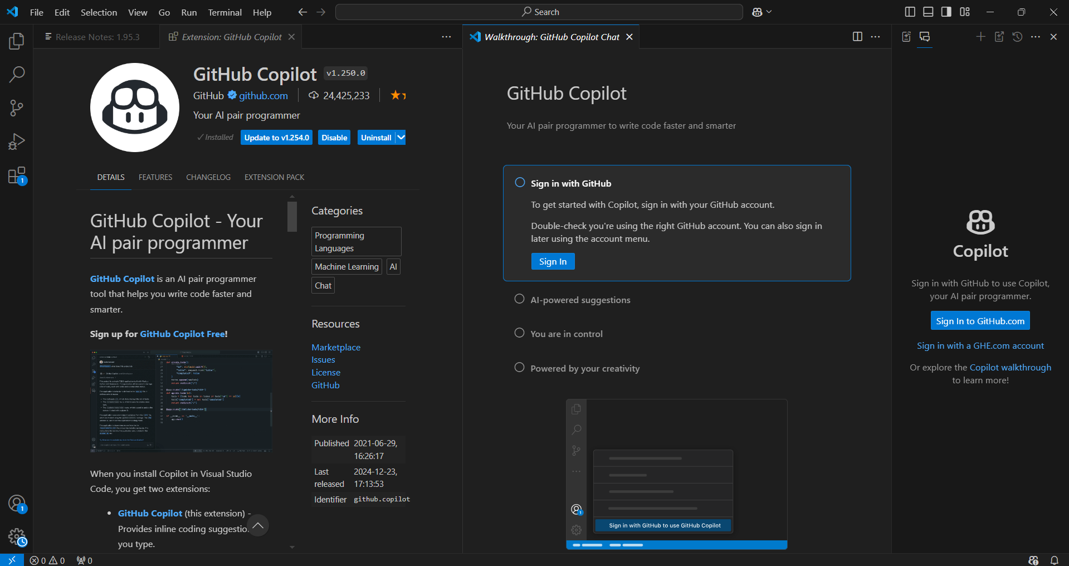Switch to the CHANGELOG tab

[x=208, y=177]
